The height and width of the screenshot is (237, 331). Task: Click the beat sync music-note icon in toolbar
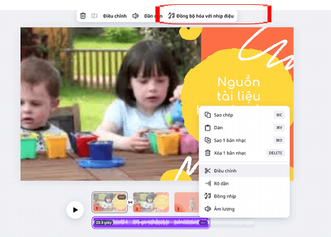click(171, 16)
